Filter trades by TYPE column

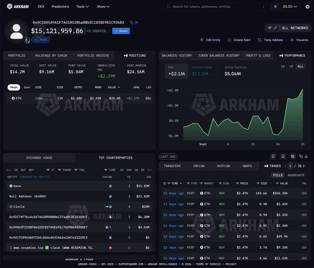pyautogui.click(x=188, y=183)
